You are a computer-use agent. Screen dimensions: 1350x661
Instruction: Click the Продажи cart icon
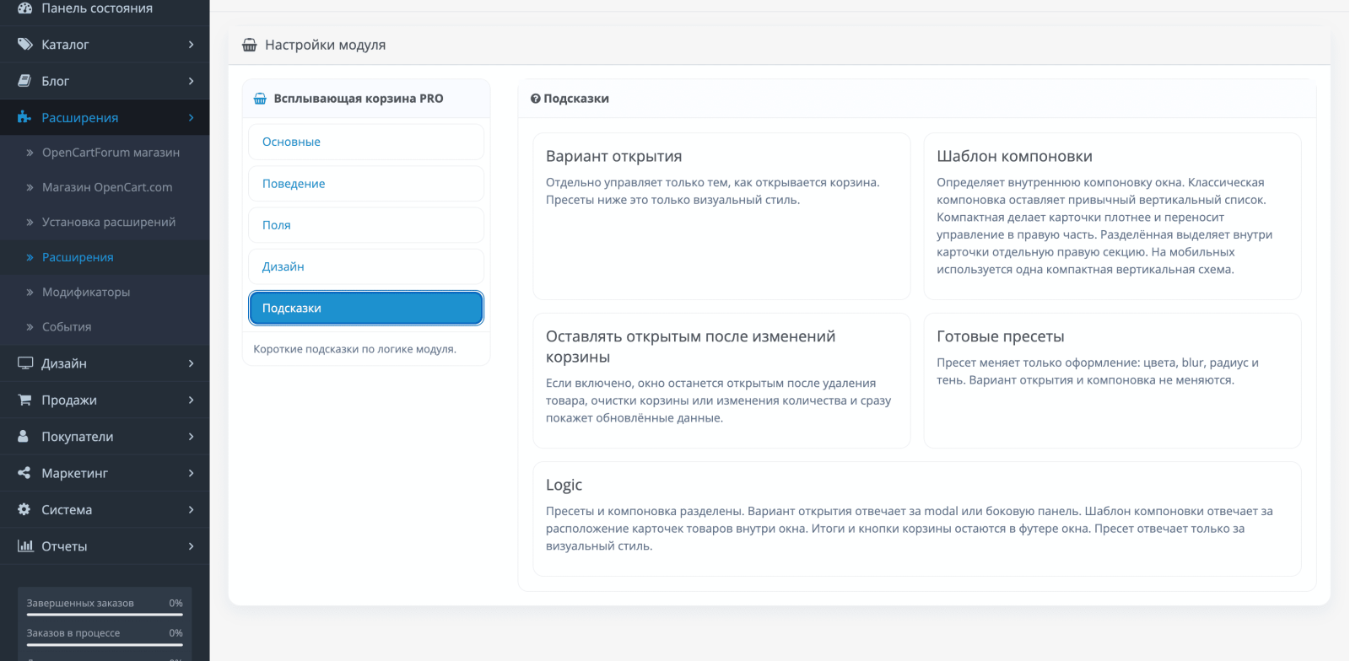[x=24, y=400]
